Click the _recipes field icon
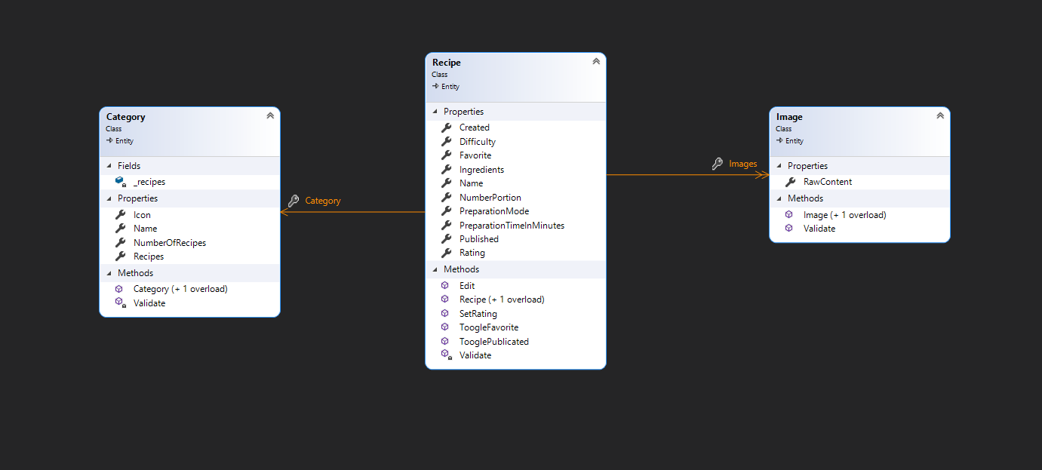The image size is (1042, 470). point(120,182)
